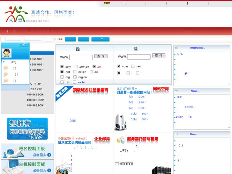Viewport: 232px width, 174px height.
Task: Uncheck .com checkbox in right search box
Action: click(119, 66)
